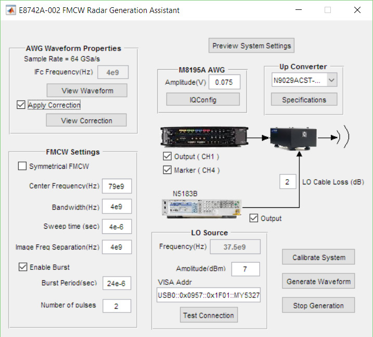
Task: Click the N5183B signal generator image
Action: pos(200,207)
